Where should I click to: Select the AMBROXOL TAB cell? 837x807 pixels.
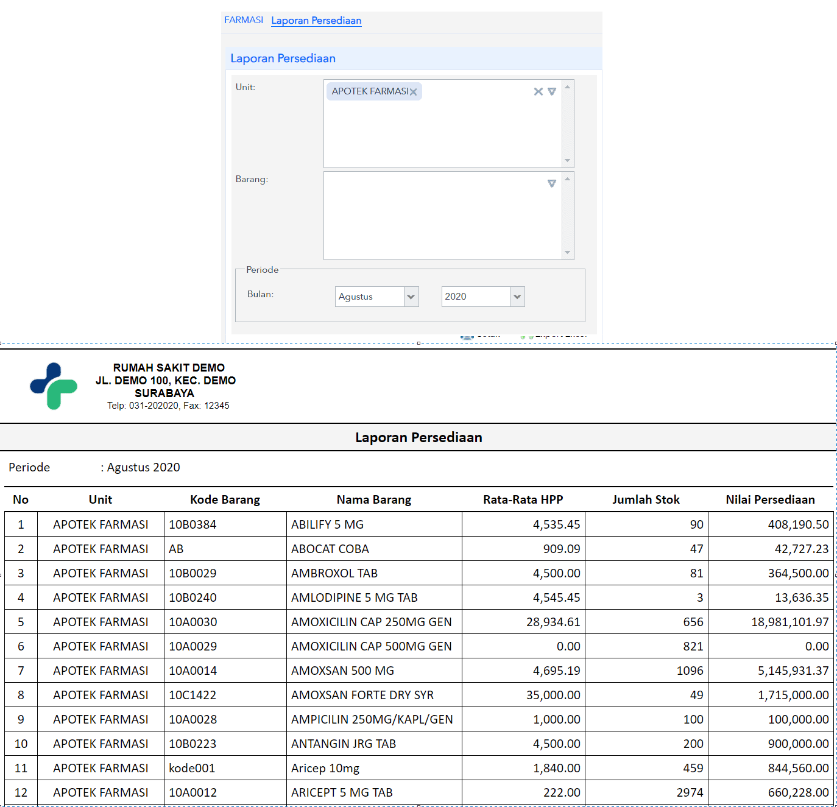pos(374,573)
